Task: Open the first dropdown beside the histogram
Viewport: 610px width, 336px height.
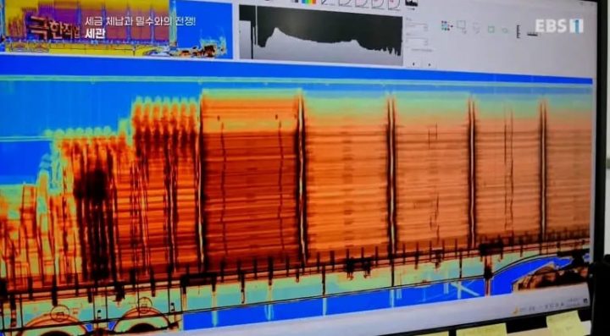Action: pos(417,26)
